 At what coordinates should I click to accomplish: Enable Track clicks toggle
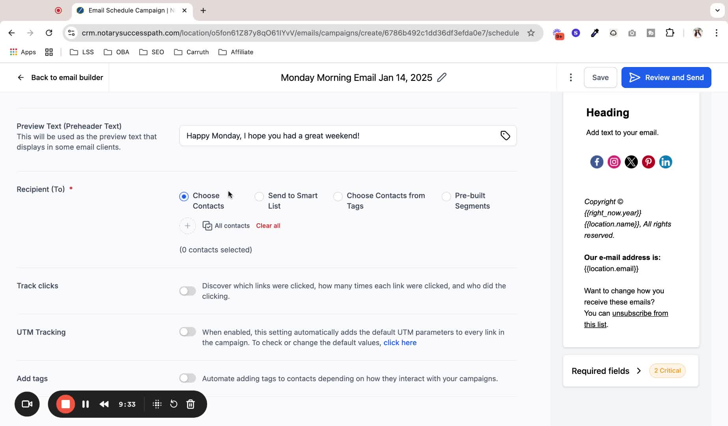point(187,291)
